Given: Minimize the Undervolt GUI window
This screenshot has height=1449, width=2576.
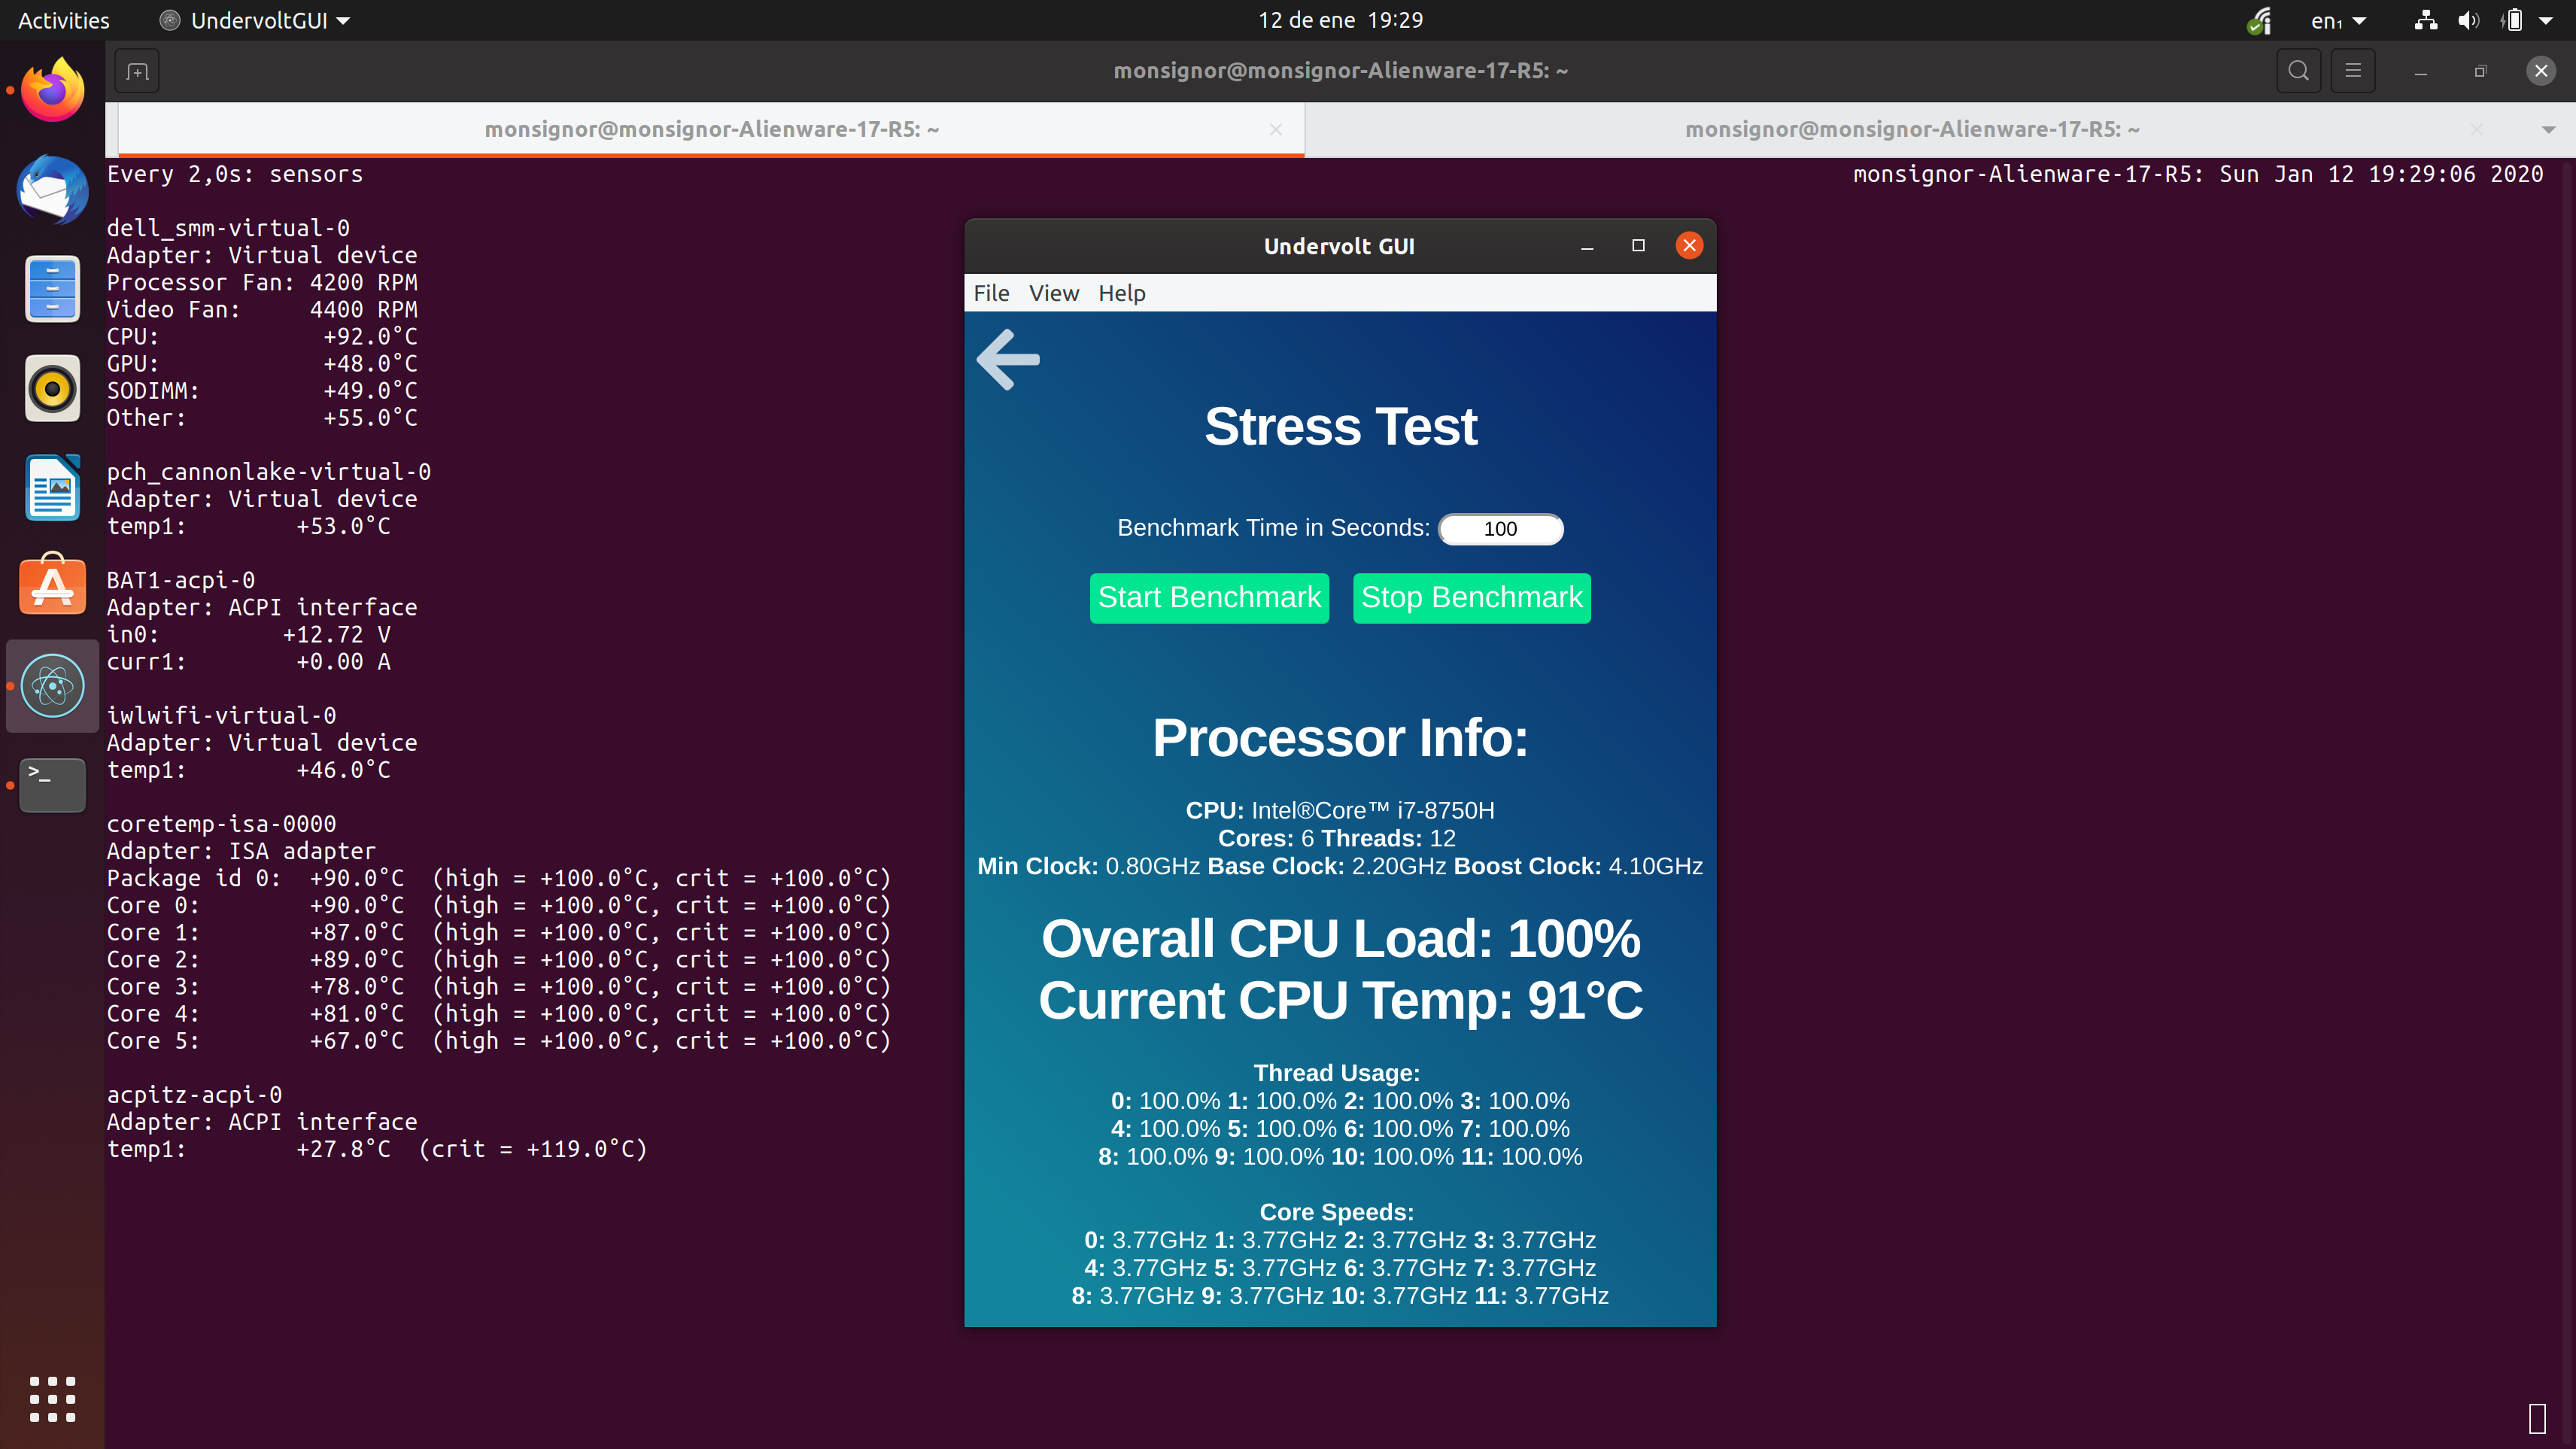Looking at the screenshot, I should click(x=1587, y=246).
